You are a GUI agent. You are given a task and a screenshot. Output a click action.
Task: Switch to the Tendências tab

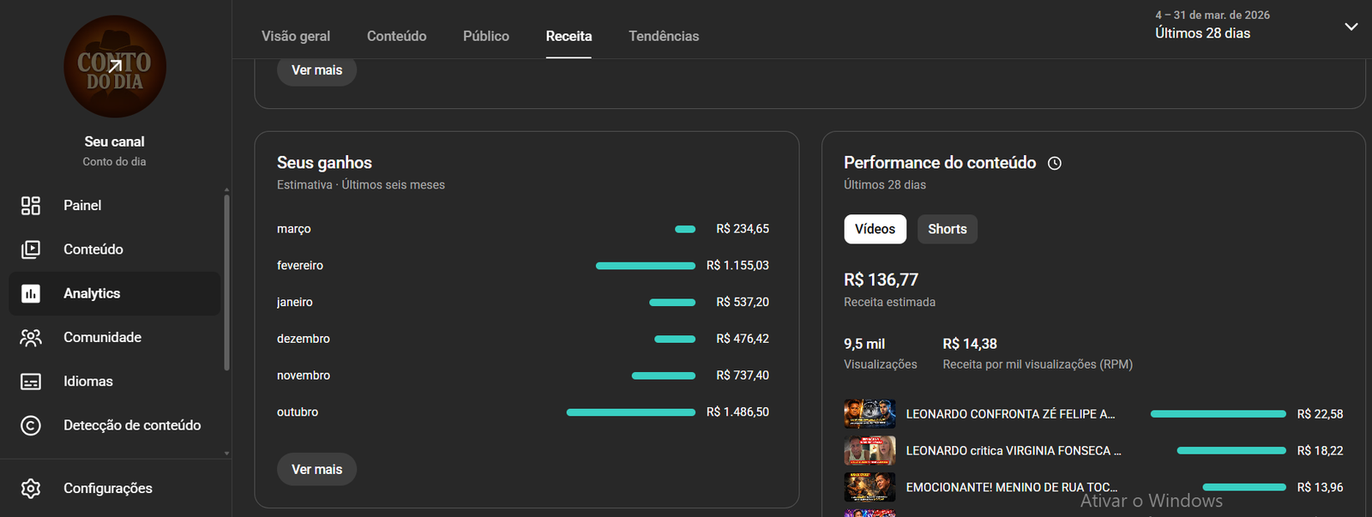[664, 36]
